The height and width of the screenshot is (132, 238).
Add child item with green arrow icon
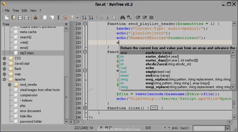coord(52,18)
